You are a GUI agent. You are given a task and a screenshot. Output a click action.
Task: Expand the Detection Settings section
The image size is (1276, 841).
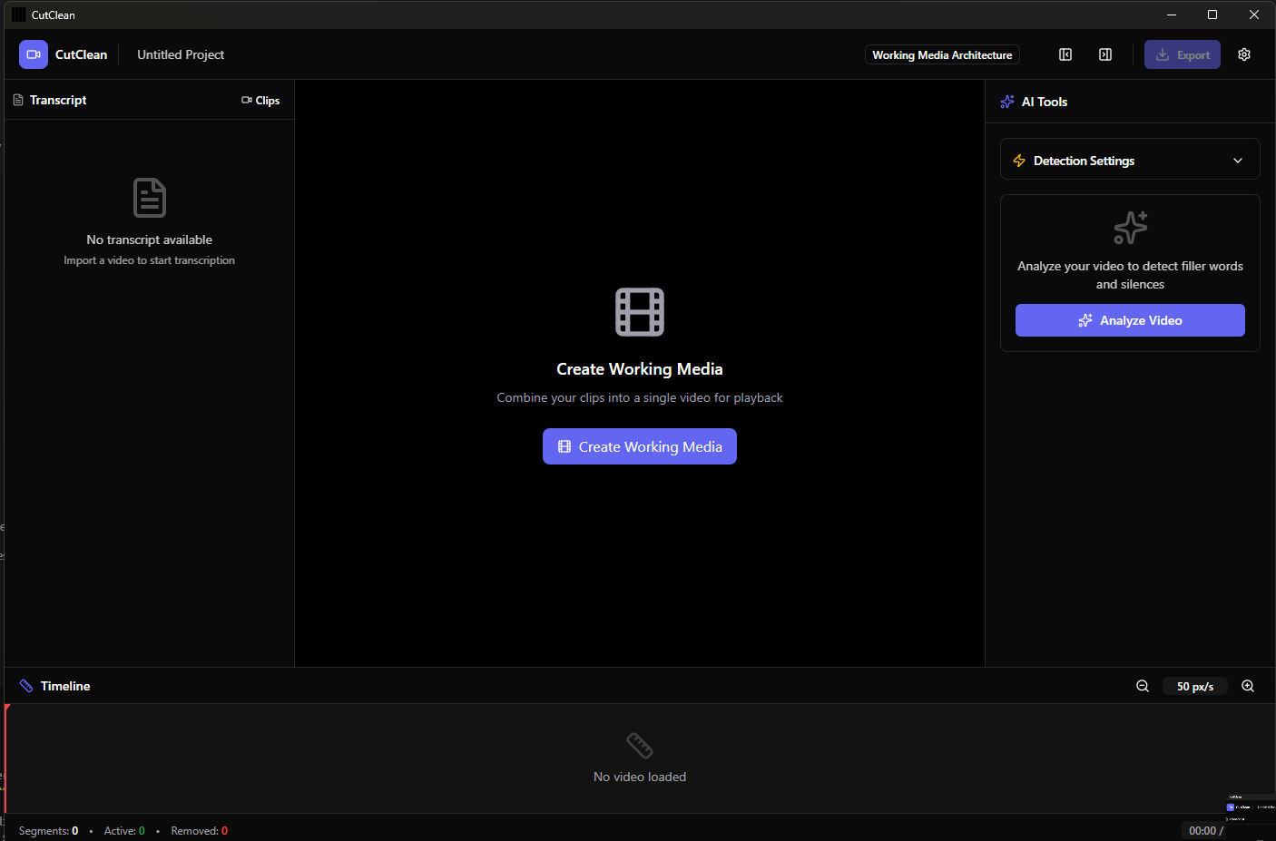tap(1084, 161)
